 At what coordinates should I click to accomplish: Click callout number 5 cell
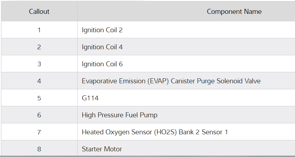[x=39, y=98]
